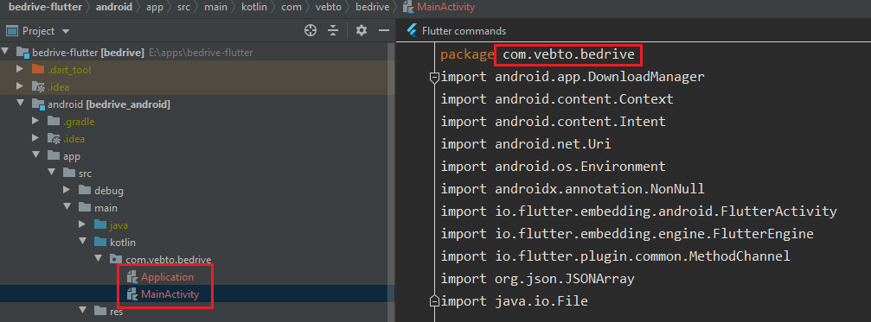Expand the .gradle folder arrow
Screen dimensions: 871x322
click(35, 121)
